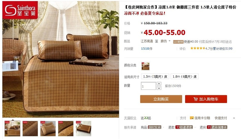Click the T3极速退款 service badge
241x139 pixels.
pos(184,127)
